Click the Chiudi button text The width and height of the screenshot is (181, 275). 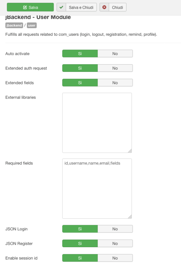point(117,7)
